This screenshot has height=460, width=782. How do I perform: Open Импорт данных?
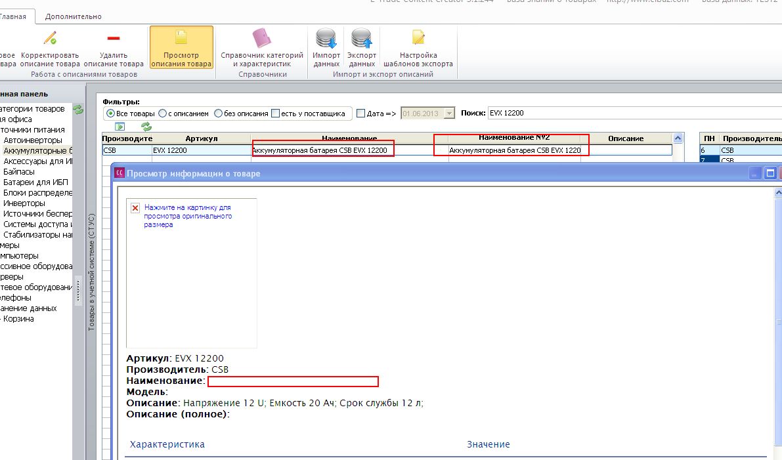tap(326, 47)
